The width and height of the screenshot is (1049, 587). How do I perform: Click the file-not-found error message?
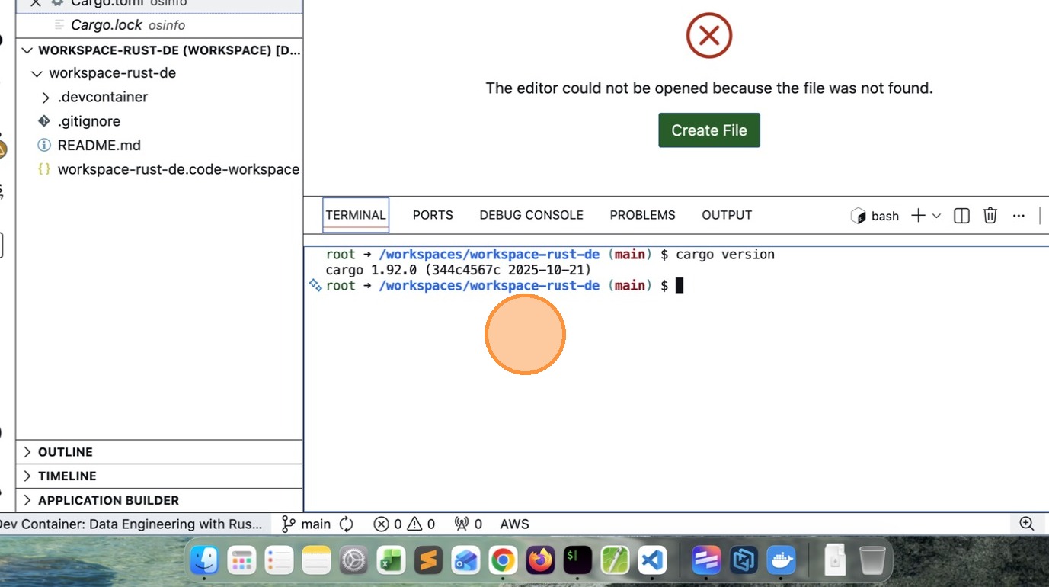pyautogui.click(x=709, y=88)
